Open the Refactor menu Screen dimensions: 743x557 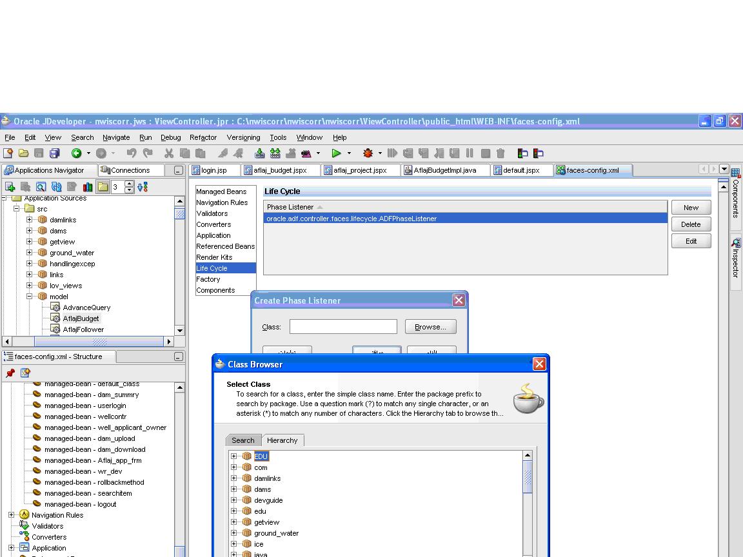pos(203,137)
